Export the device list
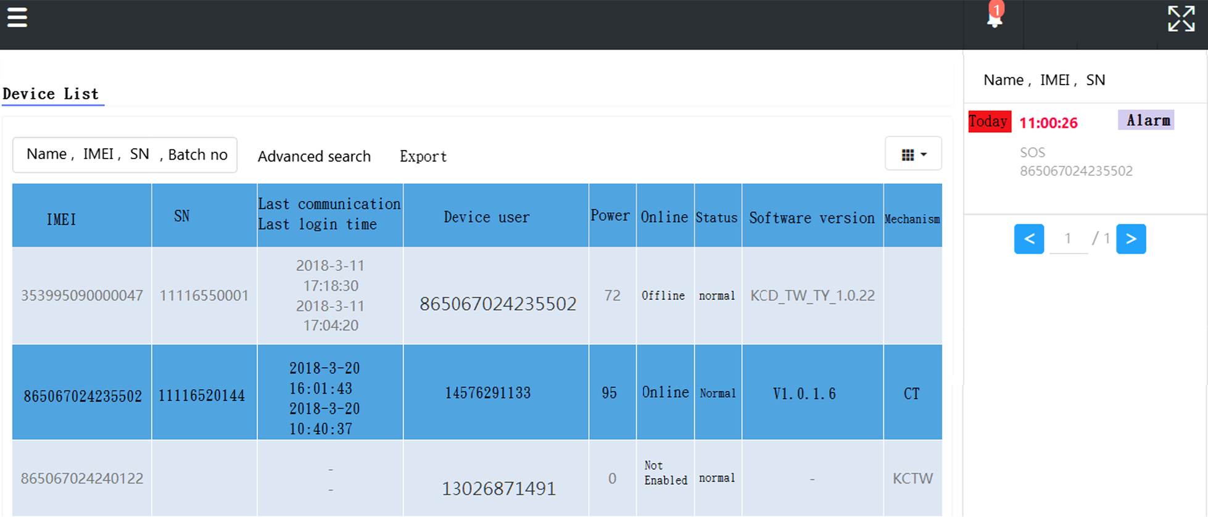The width and height of the screenshot is (1208, 517). pos(423,157)
